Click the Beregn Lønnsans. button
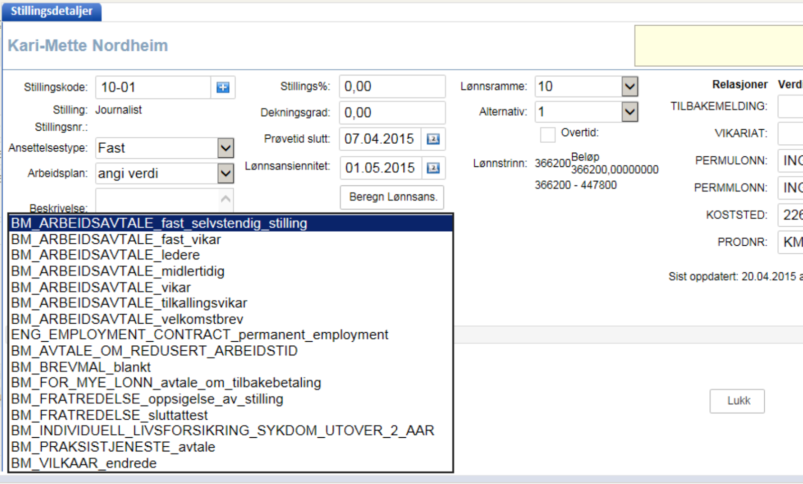The image size is (803, 484). point(392,197)
